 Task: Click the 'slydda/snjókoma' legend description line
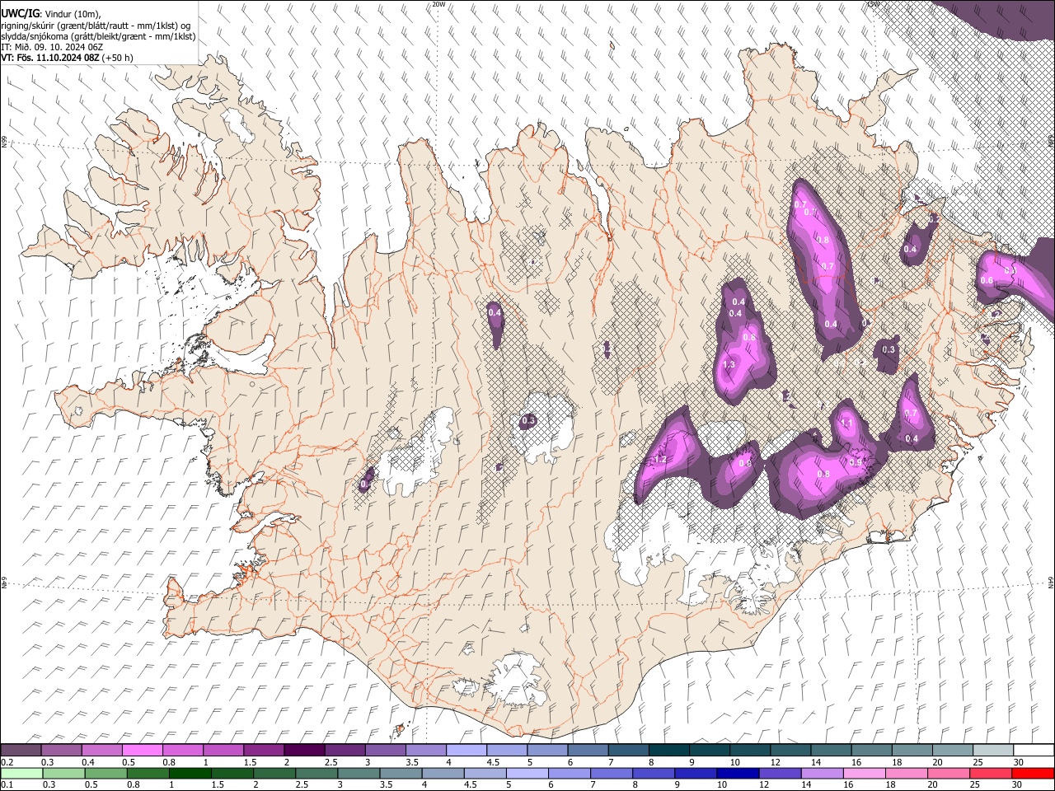[98, 36]
